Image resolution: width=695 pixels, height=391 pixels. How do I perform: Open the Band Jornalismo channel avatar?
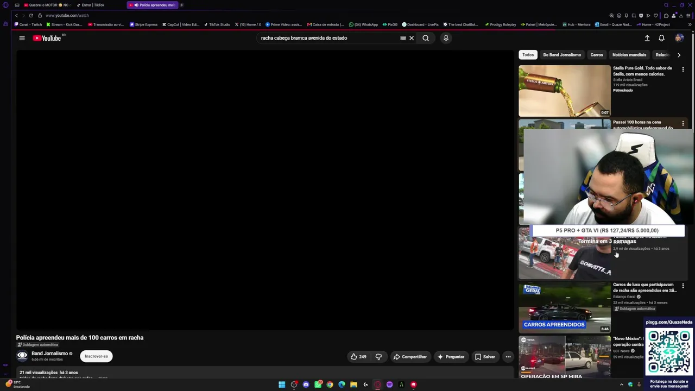[x=22, y=356]
